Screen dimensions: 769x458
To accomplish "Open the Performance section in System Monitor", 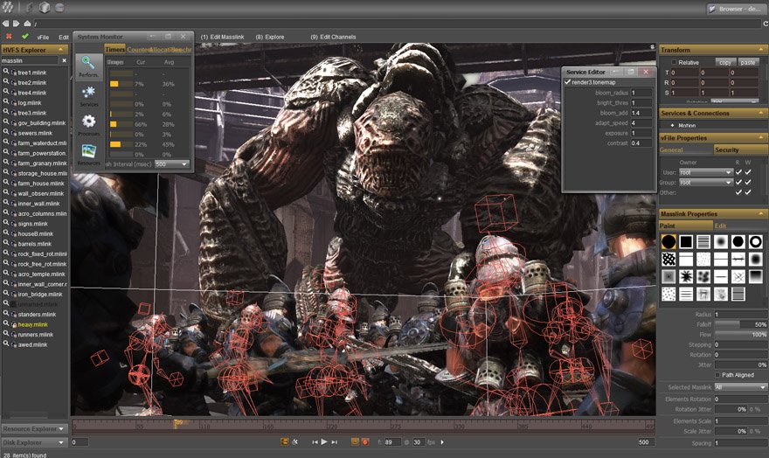I will (x=88, y=66).
